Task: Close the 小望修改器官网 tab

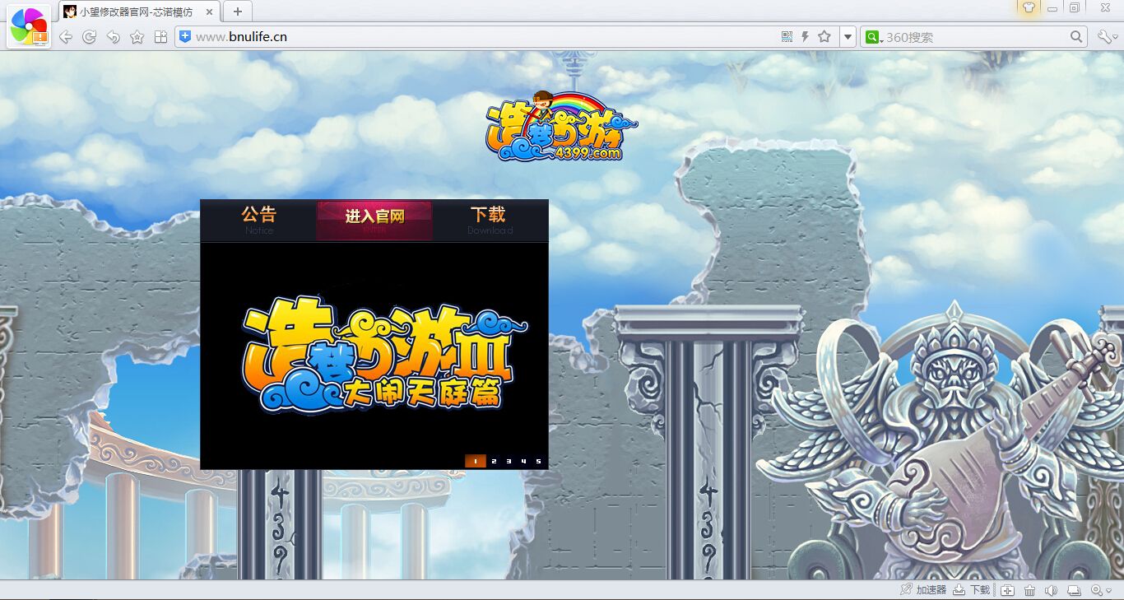Action: [x=209, y=12]
